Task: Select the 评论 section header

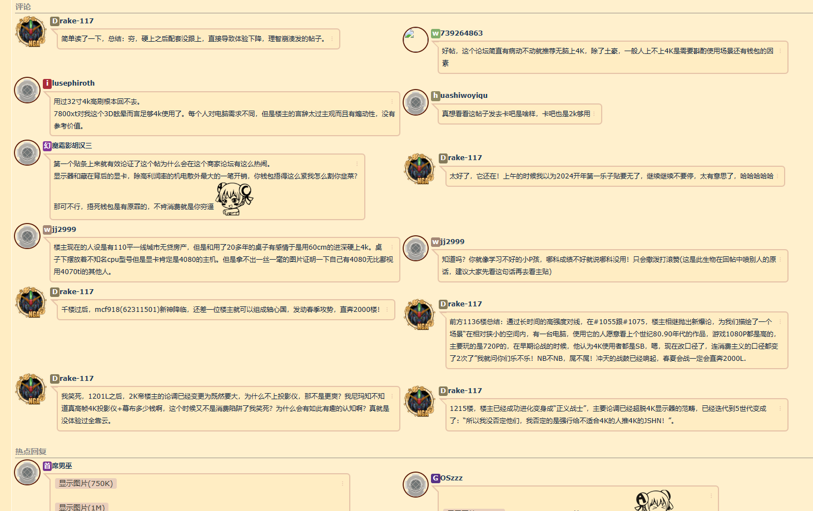Action: 24,7
